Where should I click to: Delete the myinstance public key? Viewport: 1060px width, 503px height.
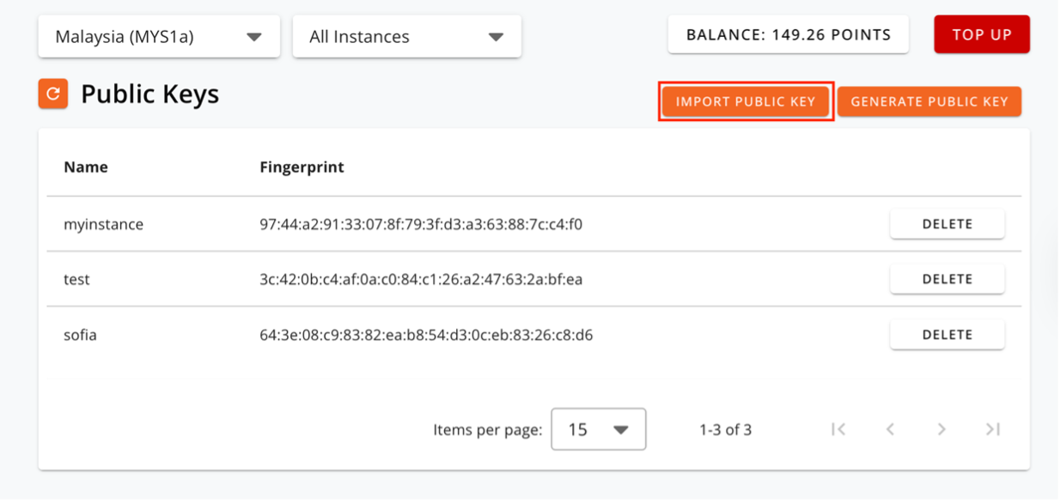(x=947, y=224)
